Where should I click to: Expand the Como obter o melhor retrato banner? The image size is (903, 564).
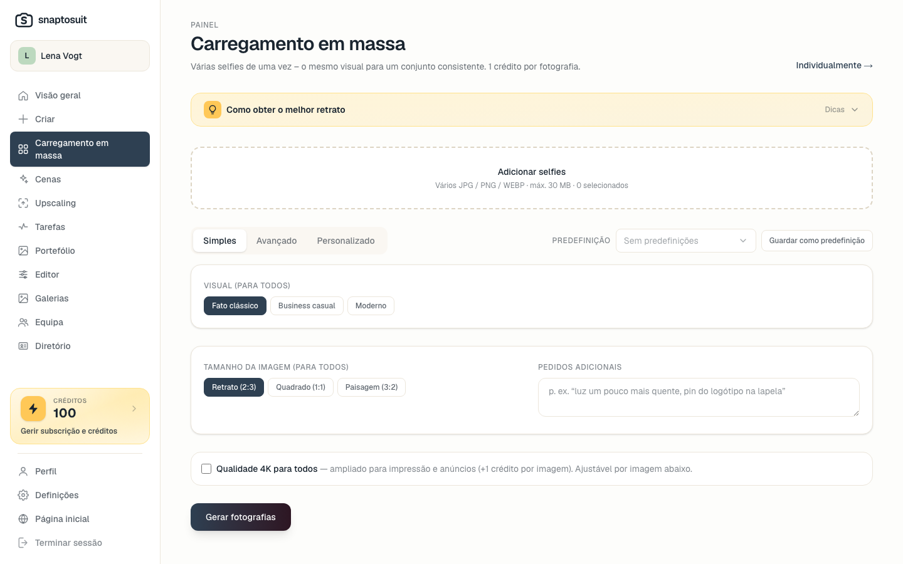pos(532,110)
